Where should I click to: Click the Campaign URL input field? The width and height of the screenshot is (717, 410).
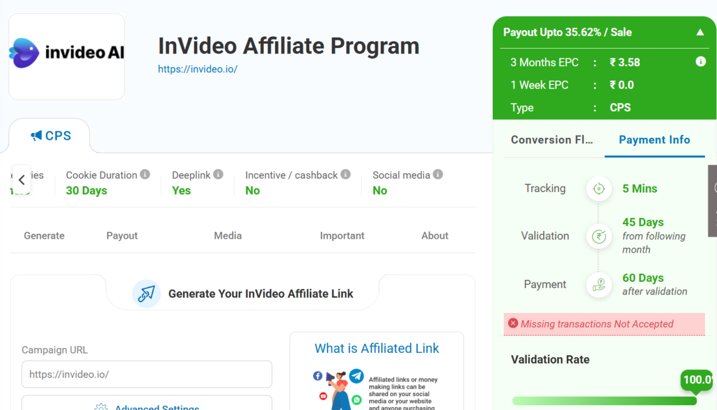[146, 374]
